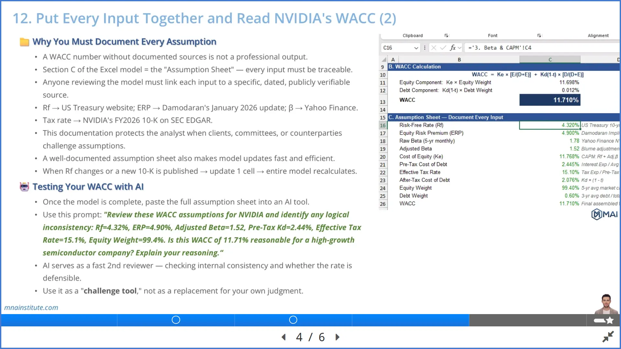The image size is (621, 349).
Task: Click the first progress bar circle marker
Action: pyautogui.click(x=176, y=320)
